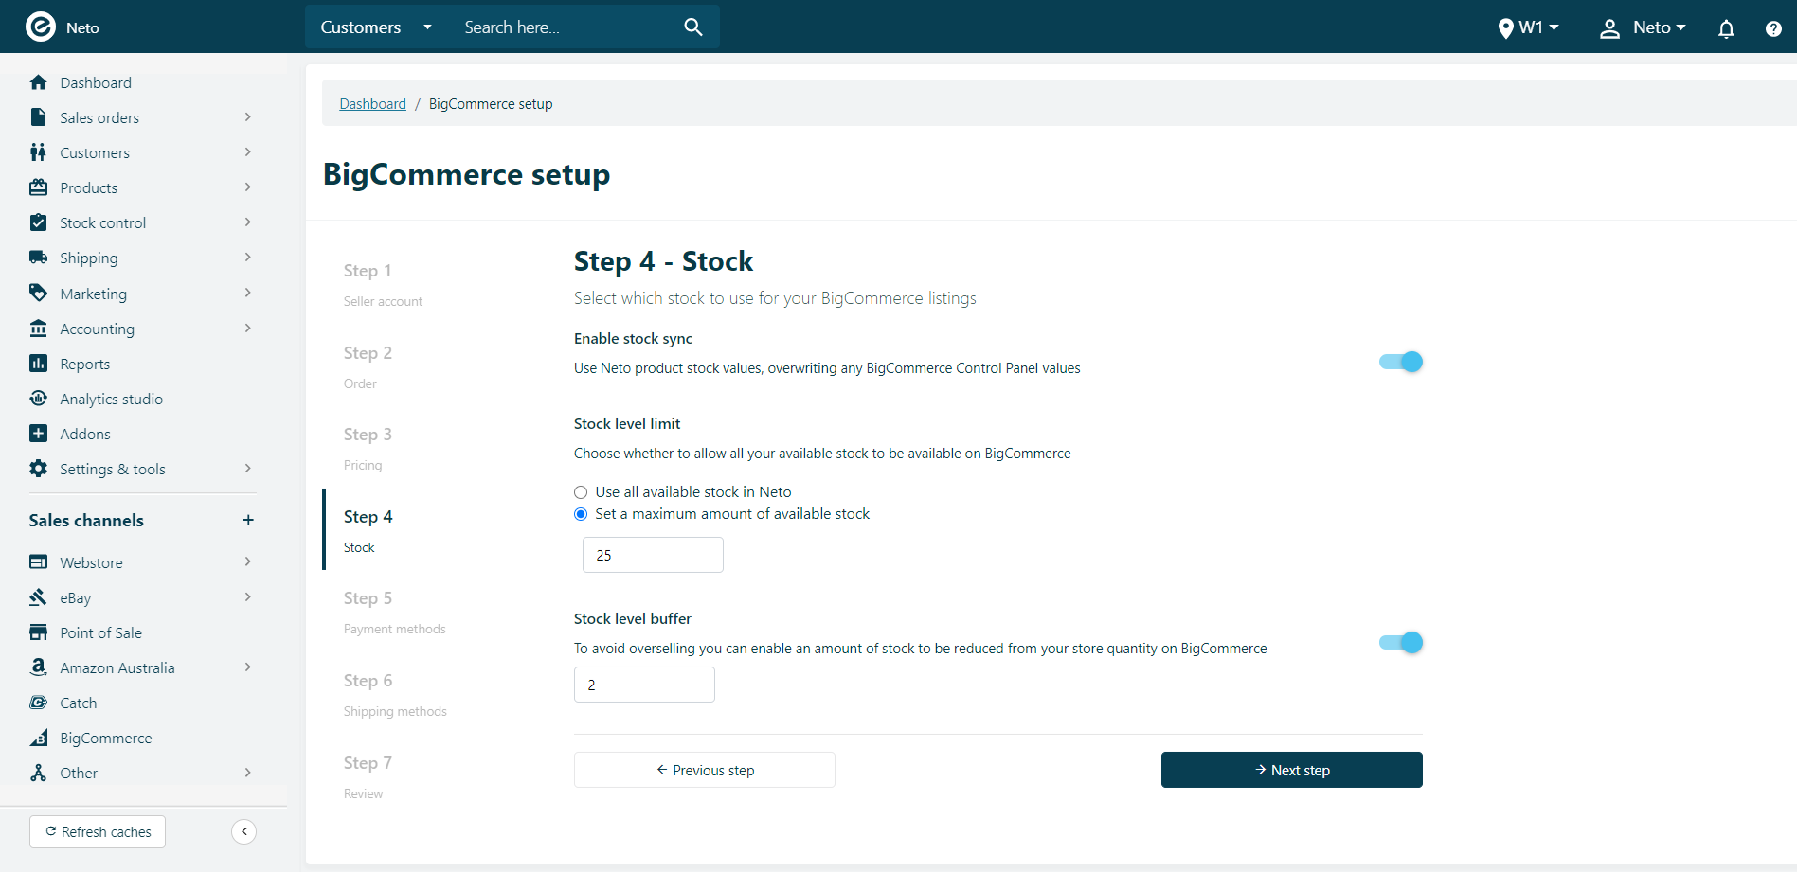Expand the Products submenu chevron

point(248,187)
